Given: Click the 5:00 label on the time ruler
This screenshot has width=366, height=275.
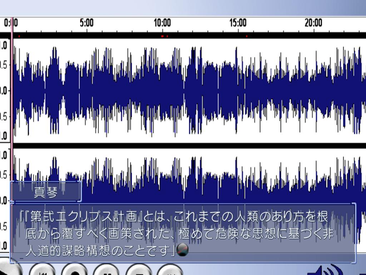Looking at the screenshot, I should point(86,23).
